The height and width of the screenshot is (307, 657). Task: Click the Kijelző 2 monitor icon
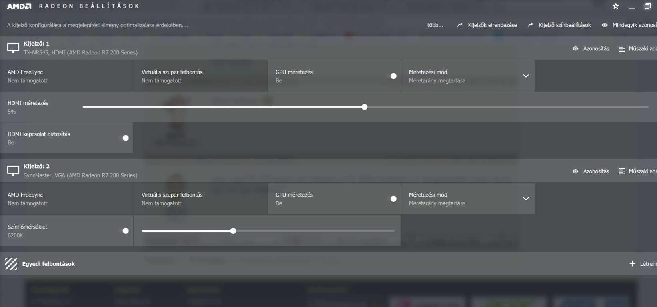click(x=13, y=171)
